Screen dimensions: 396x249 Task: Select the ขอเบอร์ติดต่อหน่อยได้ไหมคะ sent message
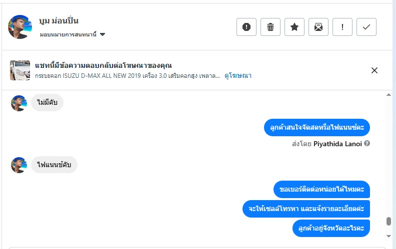coord(322,190)
